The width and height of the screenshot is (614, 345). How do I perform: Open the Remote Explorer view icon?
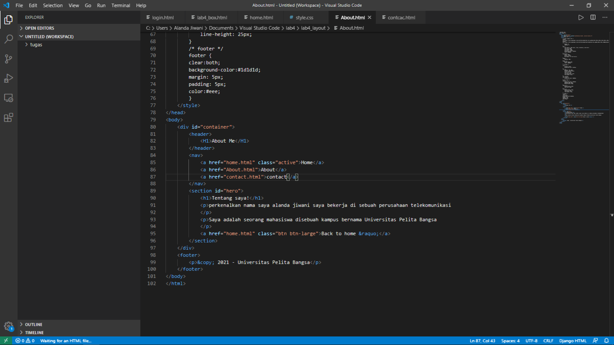[9, 98]
